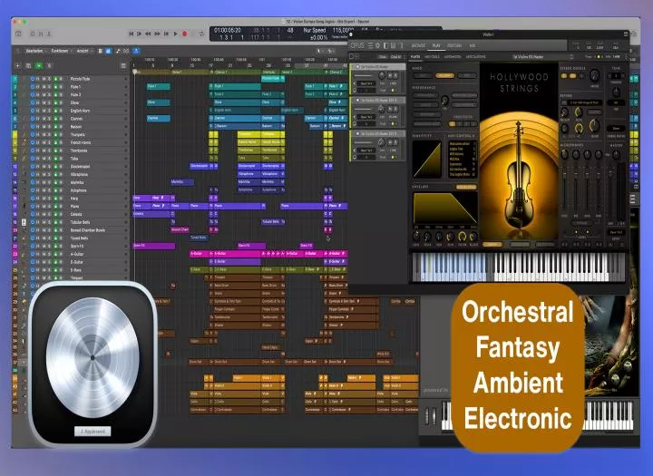The image size is (653, 476).
Task: Open the 1st Violins instrument name selector
Action: (528, 56)
